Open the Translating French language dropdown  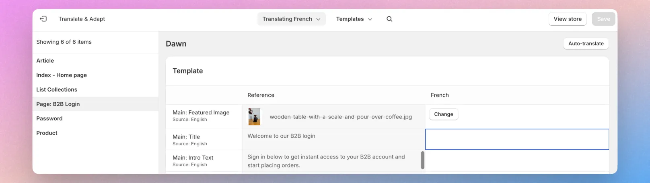click(x=291, y=19)
